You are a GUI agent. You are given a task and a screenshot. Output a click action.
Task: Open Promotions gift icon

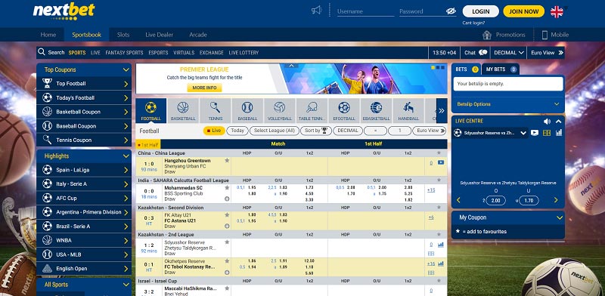tap(487, 35)
